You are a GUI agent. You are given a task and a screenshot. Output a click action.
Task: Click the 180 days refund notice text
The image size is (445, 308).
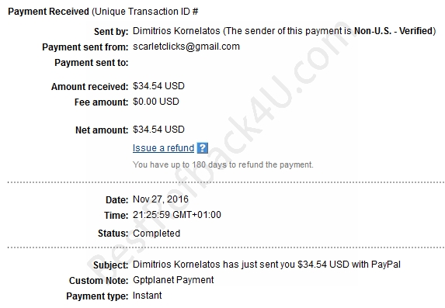223,164
